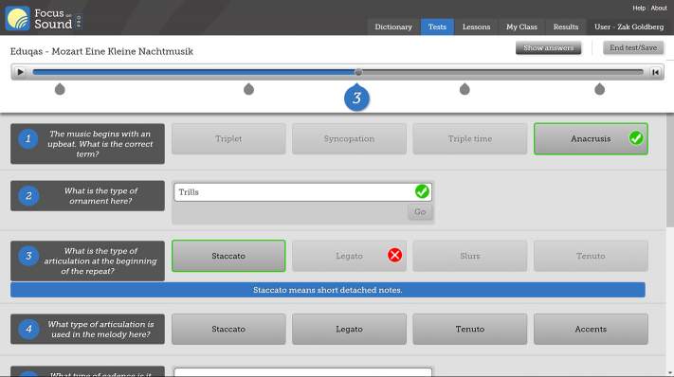Jump to the second timeline marker
The image size is (674, 377).
pos(248,89)
